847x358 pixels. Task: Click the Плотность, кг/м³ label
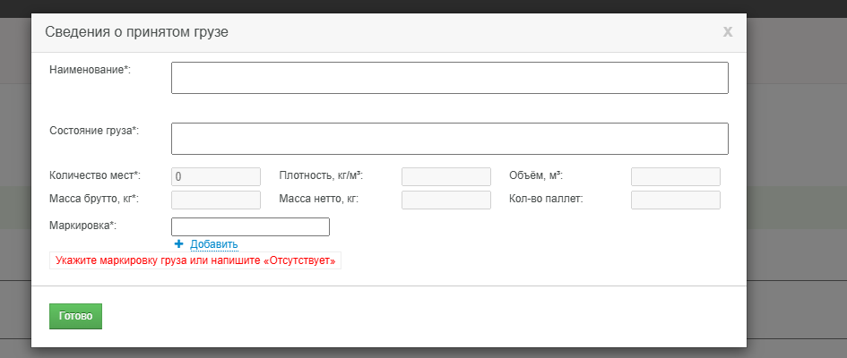(321, 175)
